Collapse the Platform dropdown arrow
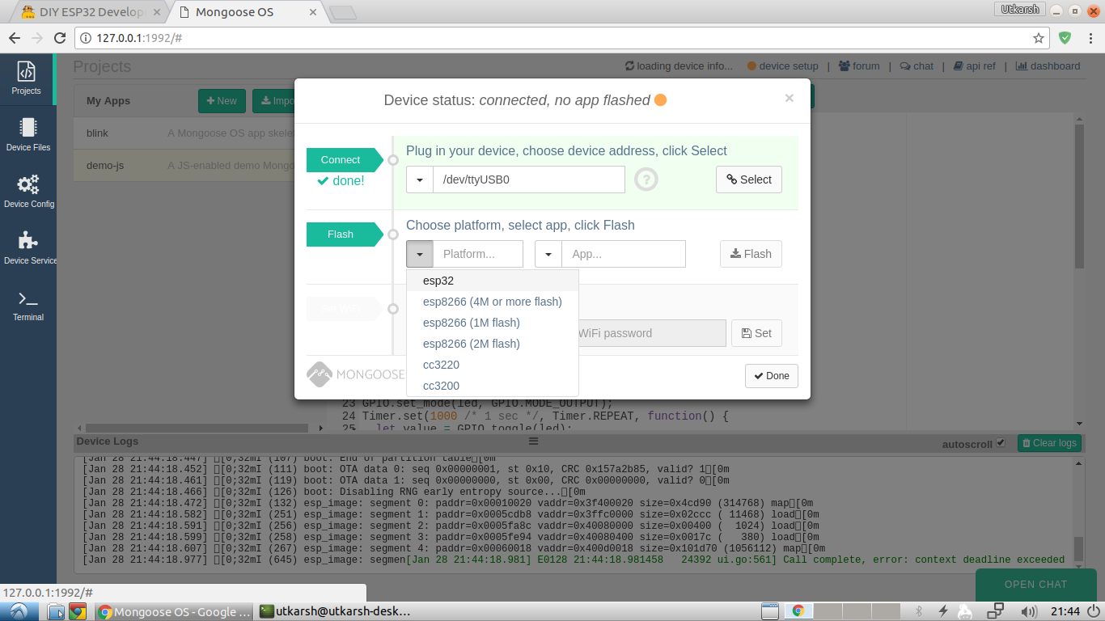The width and height of the screenshot is (1105, 621). (420, 254)
